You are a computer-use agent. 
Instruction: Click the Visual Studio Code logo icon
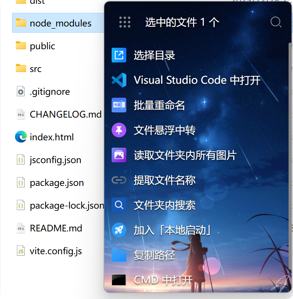point(119,80)
